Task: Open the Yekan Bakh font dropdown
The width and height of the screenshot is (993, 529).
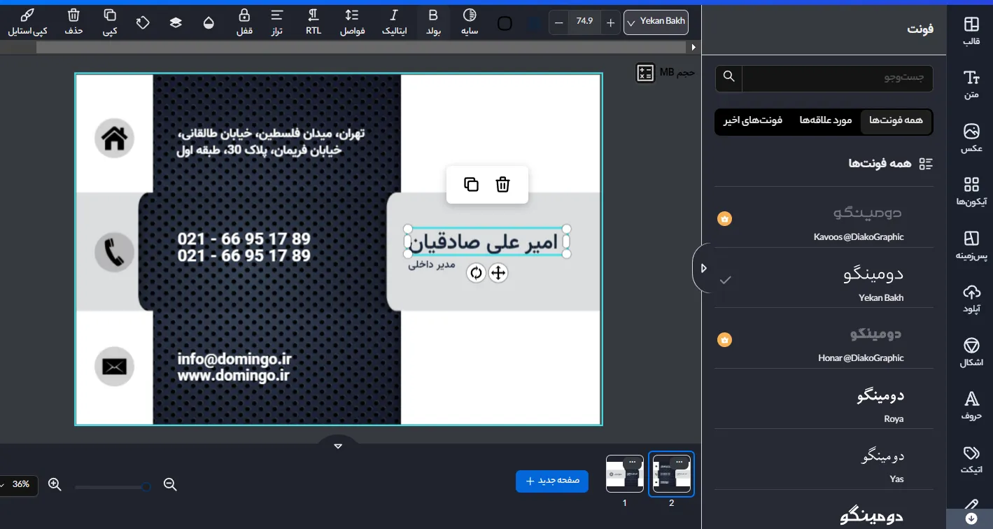Action: (x=656, y=22)
